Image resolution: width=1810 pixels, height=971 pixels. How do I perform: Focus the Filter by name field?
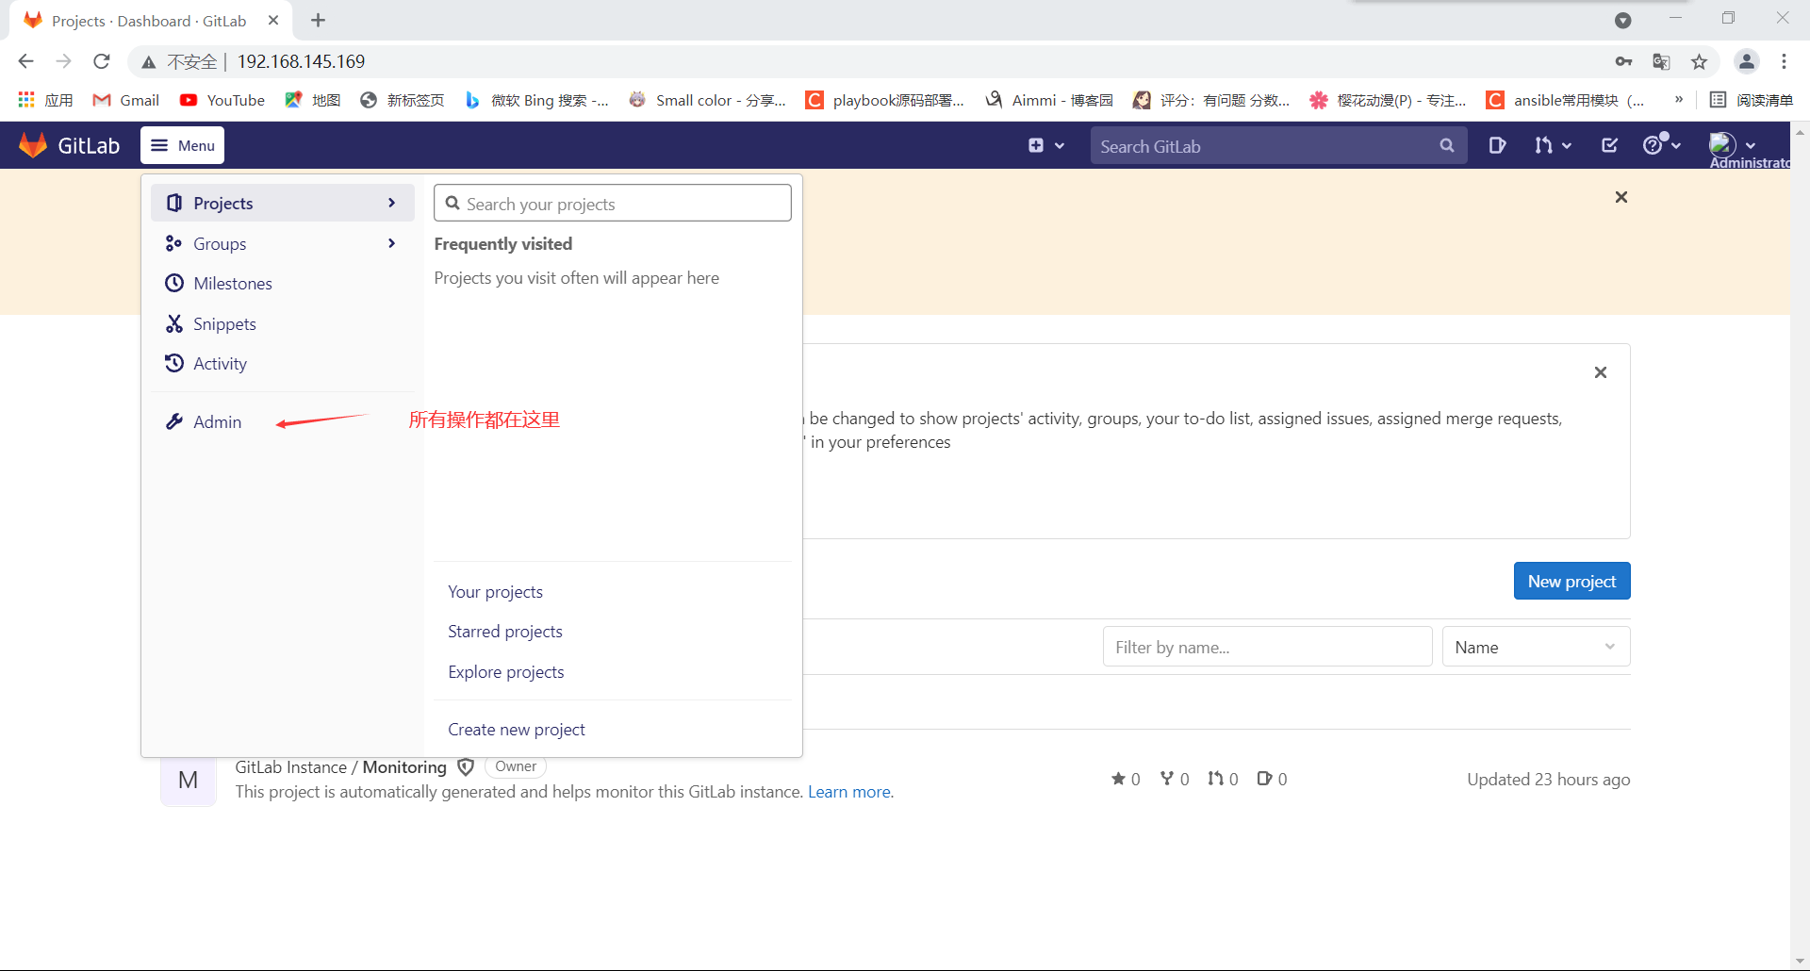1267,647
